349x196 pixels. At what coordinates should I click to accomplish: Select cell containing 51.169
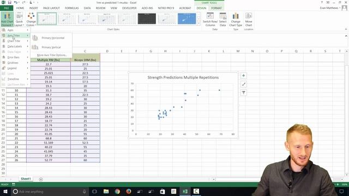pos(49,143)
